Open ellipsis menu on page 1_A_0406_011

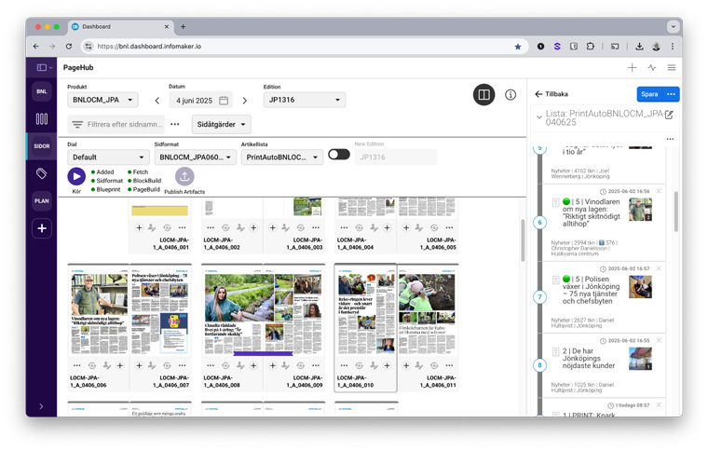[449, 365]
